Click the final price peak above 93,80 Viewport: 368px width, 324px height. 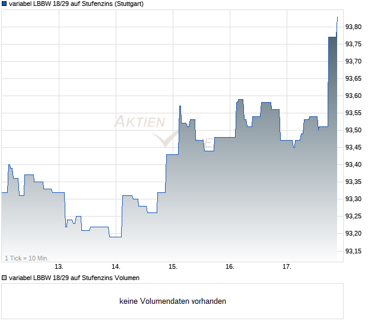point(337,17)
